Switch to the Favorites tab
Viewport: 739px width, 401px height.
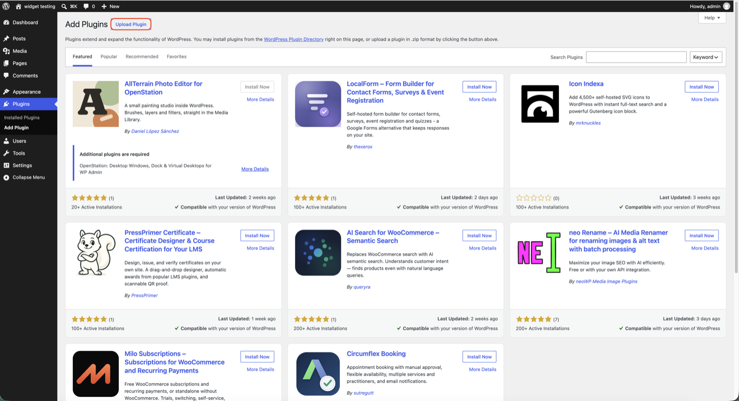click(x=176, y=56)
